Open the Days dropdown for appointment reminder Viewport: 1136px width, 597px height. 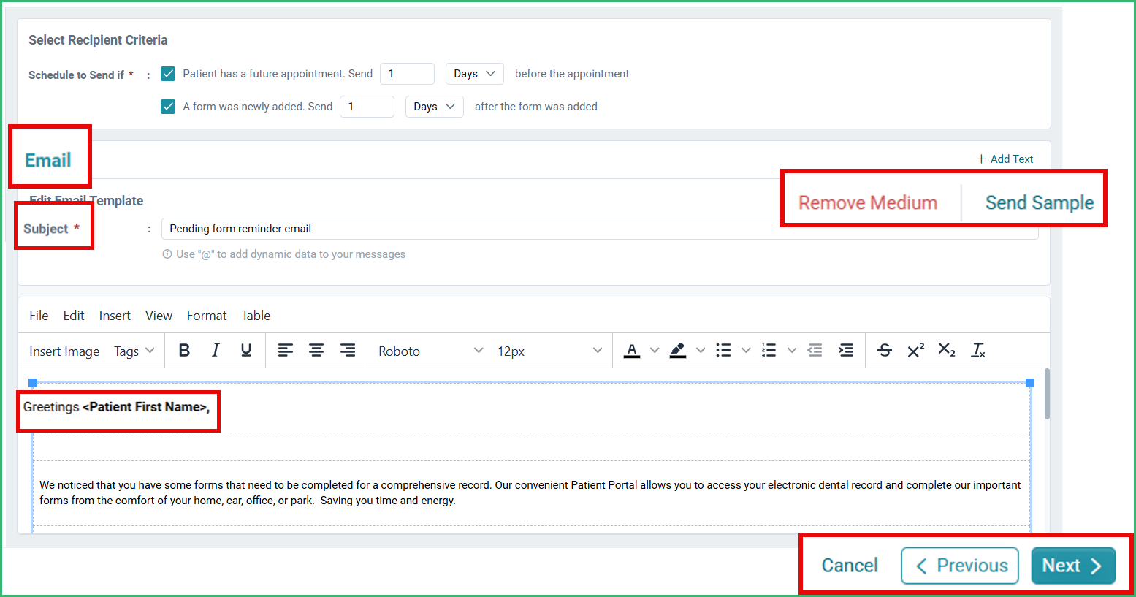474,73
